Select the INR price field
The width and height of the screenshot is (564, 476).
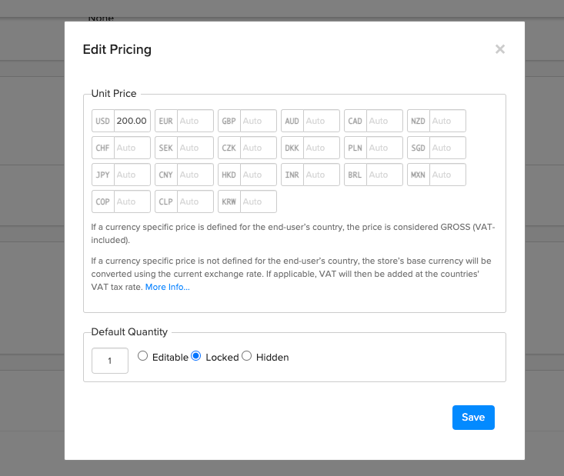pos(322,175)
